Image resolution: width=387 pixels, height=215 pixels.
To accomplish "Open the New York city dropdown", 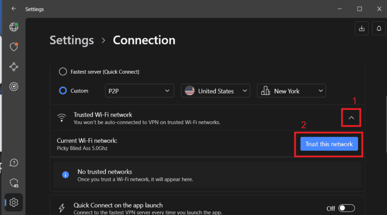I will 291,91.
